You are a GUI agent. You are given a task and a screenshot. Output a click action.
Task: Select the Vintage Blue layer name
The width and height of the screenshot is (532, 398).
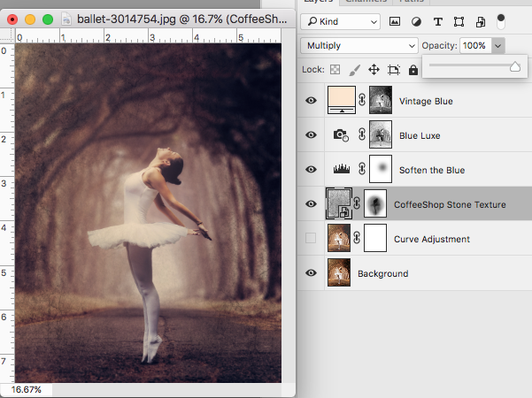[x=426, y=101]
